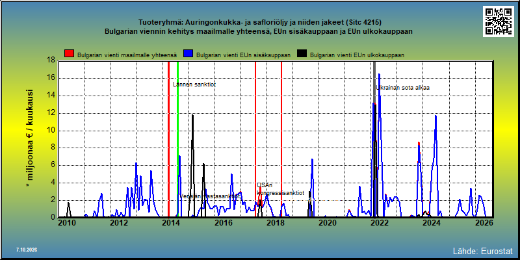Image resolution: width=520 pixels, height=260 pixels.
Task: Click x-axis label 2012
Action: pyautogui.click(x=119, y=223)
